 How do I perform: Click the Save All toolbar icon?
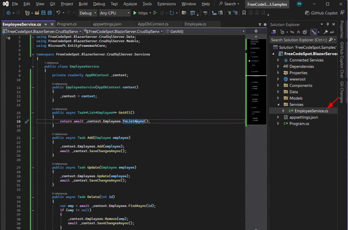click(50, 13)
